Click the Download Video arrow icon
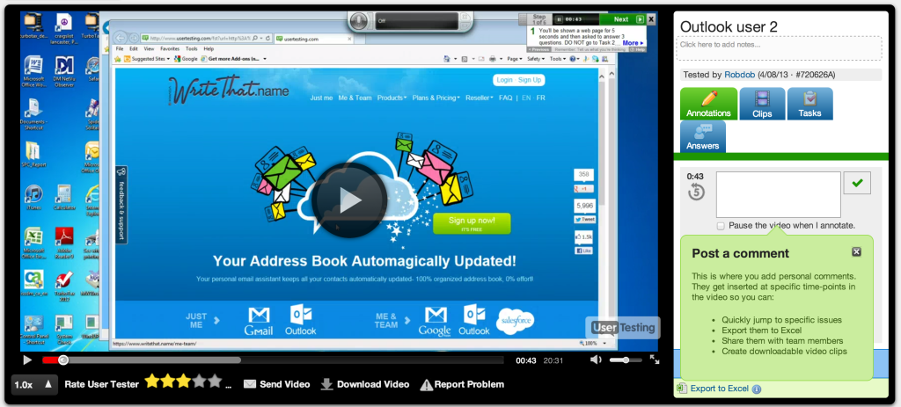The image size is (901, 407). tap(326, 384)
